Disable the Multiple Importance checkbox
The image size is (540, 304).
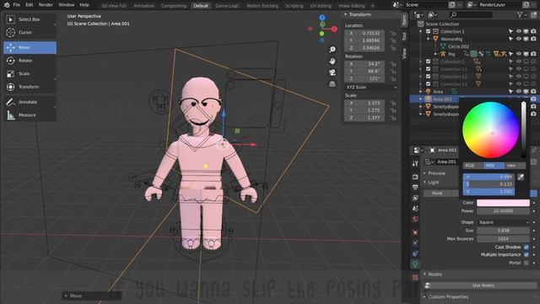pyautogui.click(x=526, y=255)
